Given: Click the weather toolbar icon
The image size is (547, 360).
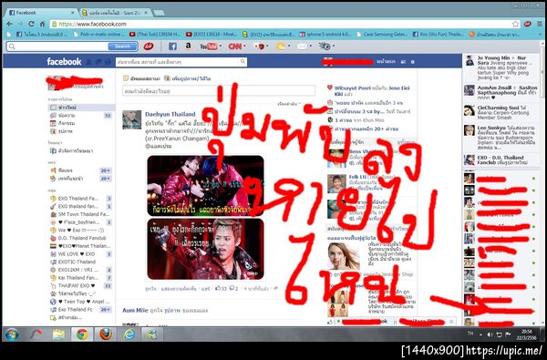Looking at the screenshot, I should [x=281, y=46].
